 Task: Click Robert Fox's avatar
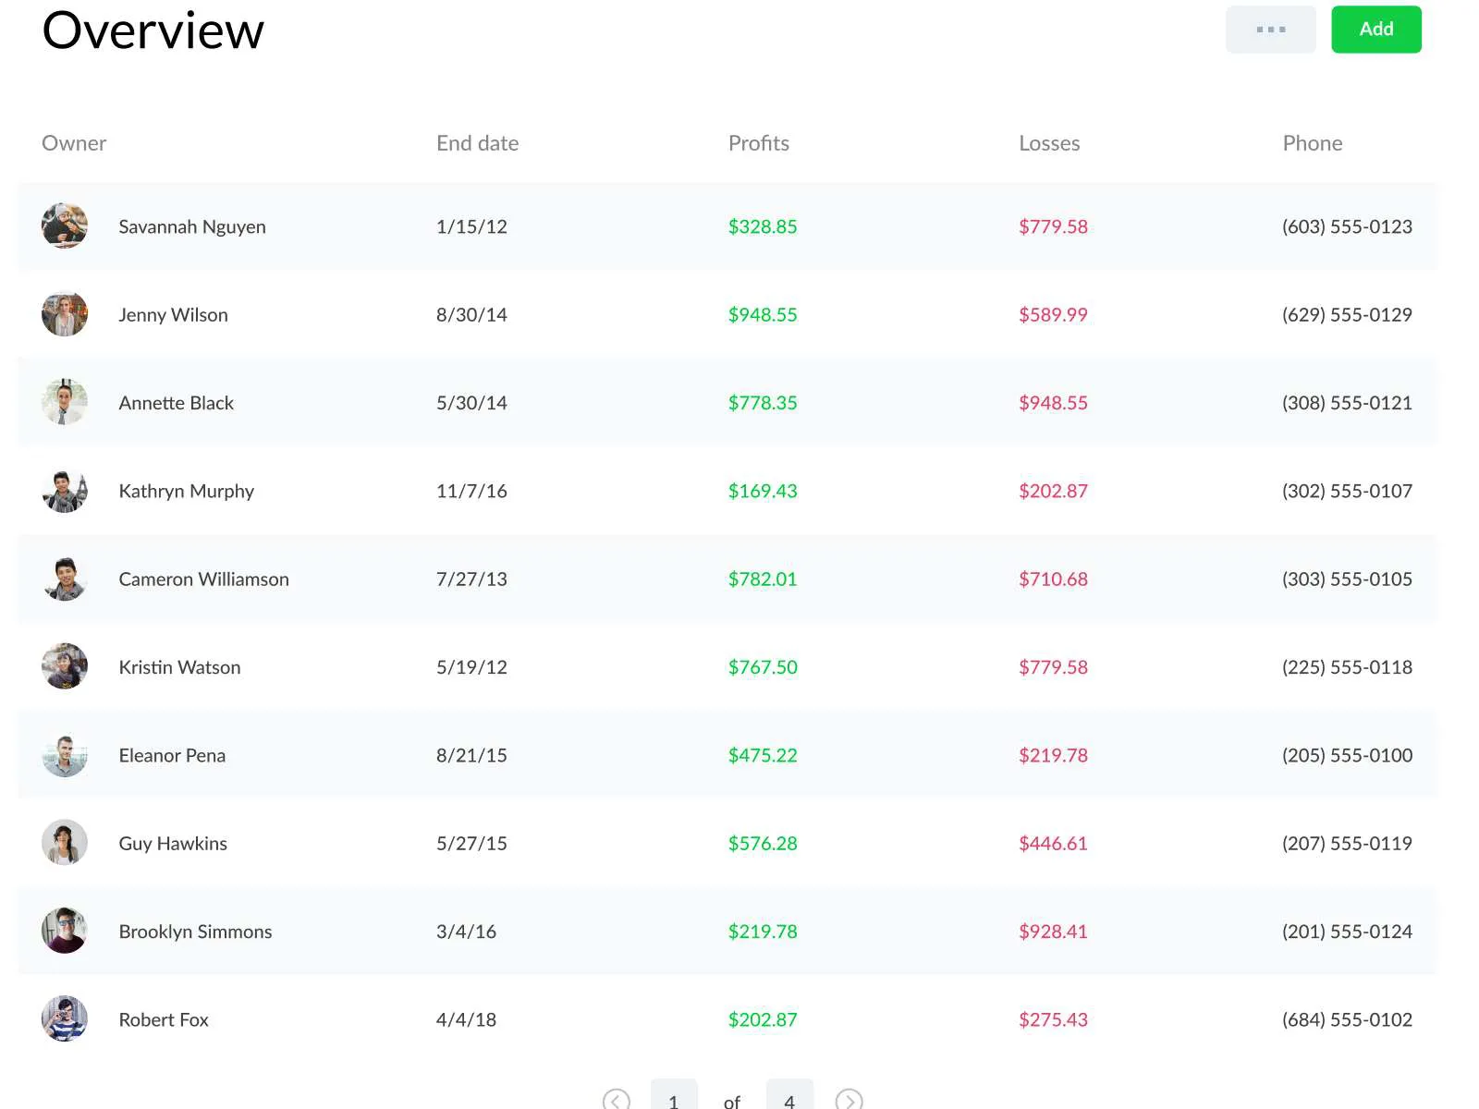click(65, 1019)
